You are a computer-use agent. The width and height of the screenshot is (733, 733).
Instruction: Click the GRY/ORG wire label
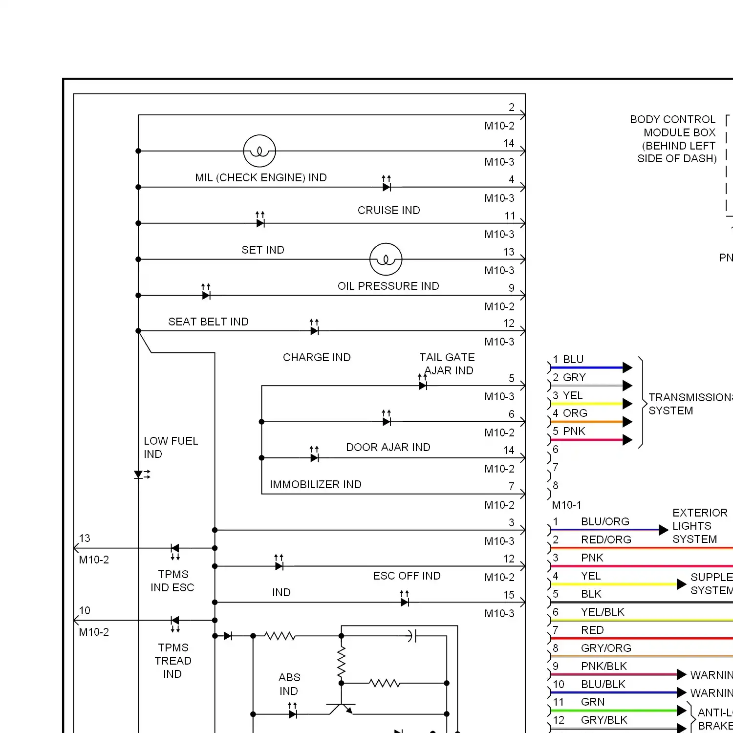pos(606,648)
